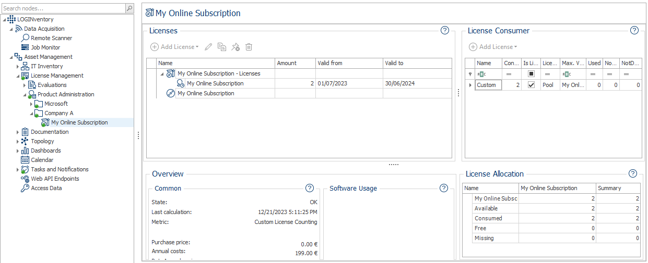
Task: Click the Max. V... filter cell in License Consumer
Action: [573, 74]
